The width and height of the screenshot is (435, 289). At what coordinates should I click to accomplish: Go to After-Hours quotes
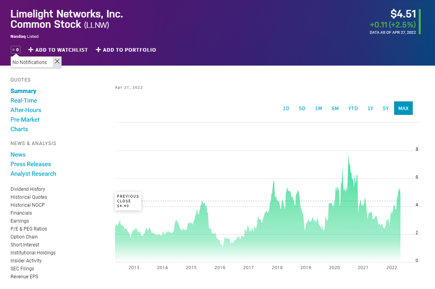(26, 110)
